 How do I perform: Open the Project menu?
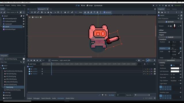click(x=7, y=5)
